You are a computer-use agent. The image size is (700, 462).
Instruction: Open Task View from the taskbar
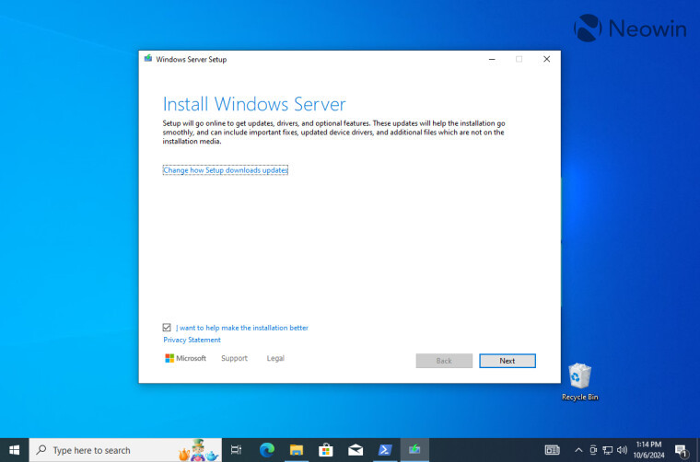tap(236, 450)
